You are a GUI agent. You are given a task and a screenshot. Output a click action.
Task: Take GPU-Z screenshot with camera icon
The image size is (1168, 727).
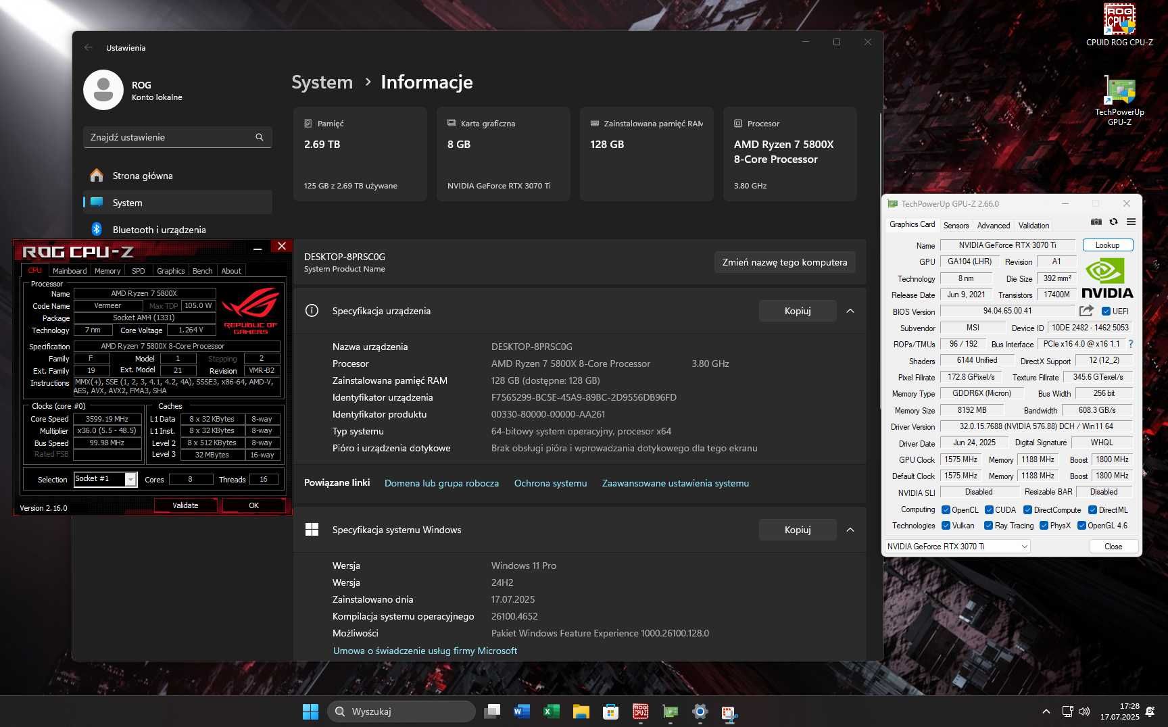pos(1096,222)
